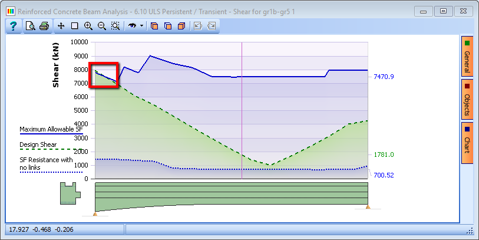Click the middle cube view icon
The height and width of the screenshot is (240, 479).
(168, 26)
